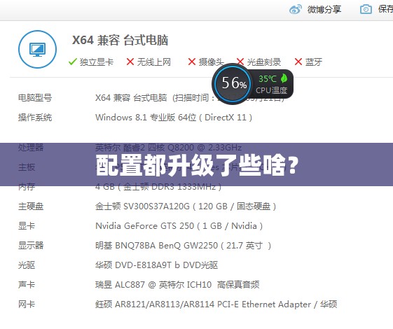
Task: Click the desktop computer circle icon
Action: tap(37, 49)
